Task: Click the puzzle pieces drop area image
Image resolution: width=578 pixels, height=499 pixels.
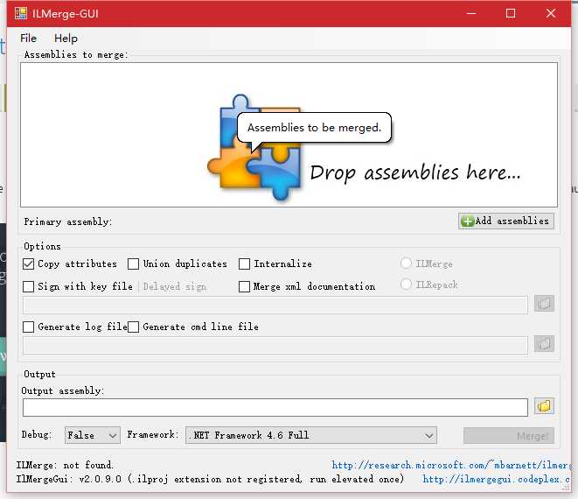Action: 255,148
